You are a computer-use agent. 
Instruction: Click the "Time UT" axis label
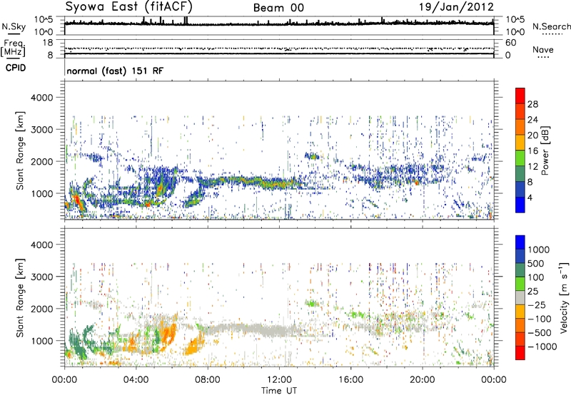(x=279, y=391)
